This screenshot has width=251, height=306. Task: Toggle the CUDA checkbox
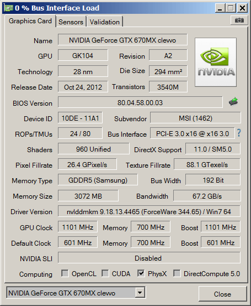click(105, 273)
